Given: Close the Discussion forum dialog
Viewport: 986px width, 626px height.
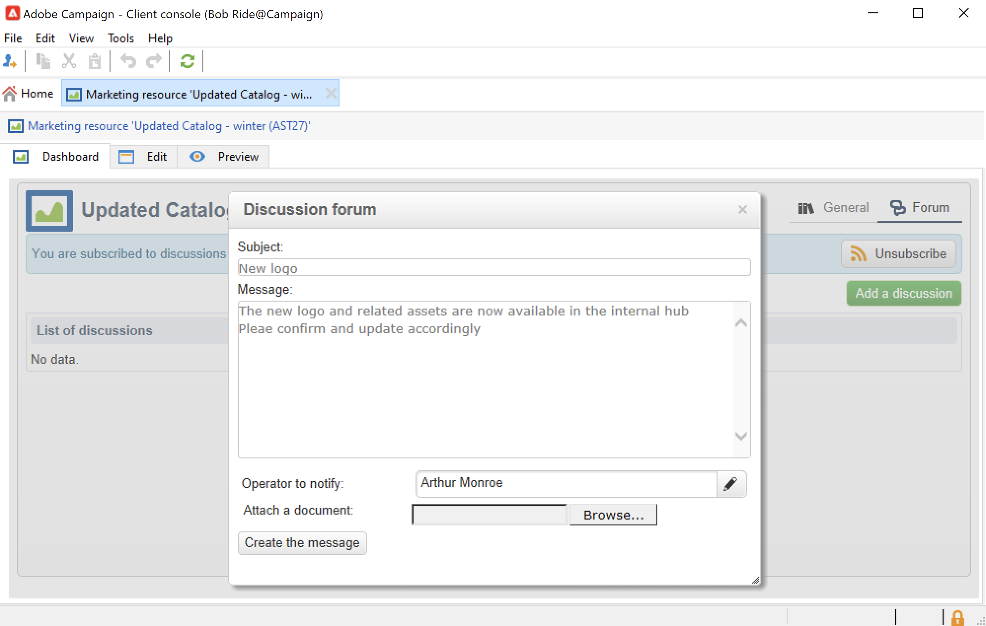Looking at the screenshot, I should tap(743, 209).
